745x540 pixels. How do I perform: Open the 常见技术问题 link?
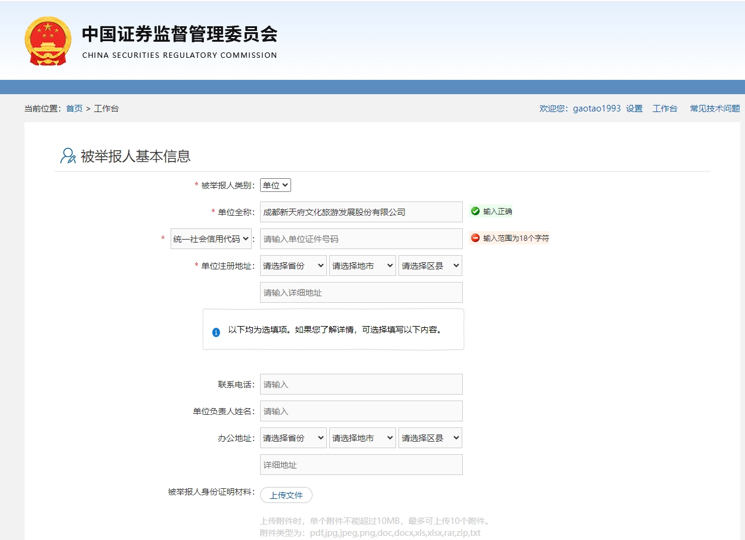715,108
